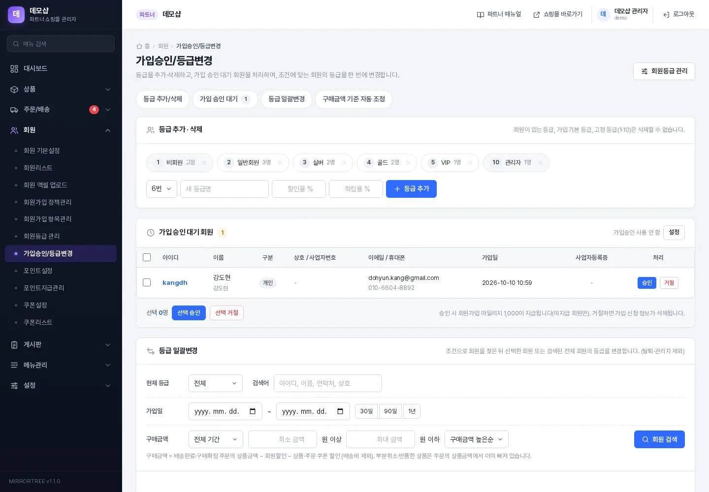Remove the 실버 grade with its X icon
The height and width of the screenshot is (492, 709).
coord(344,163)
